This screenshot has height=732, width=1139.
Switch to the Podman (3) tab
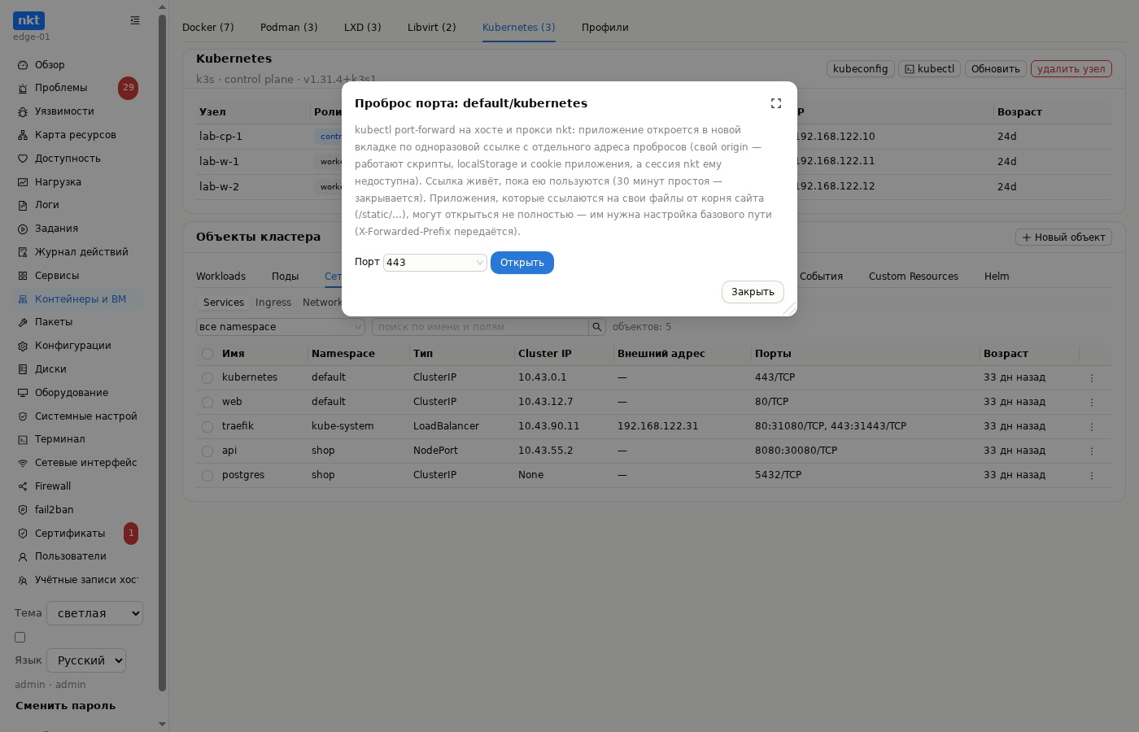click(289, 28)
